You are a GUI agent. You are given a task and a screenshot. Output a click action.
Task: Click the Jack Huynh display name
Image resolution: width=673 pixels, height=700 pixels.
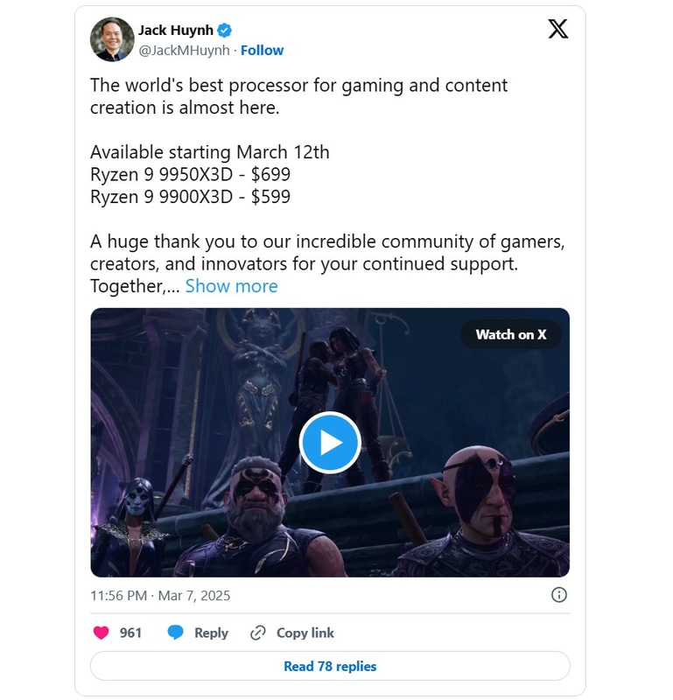(175, 31)
